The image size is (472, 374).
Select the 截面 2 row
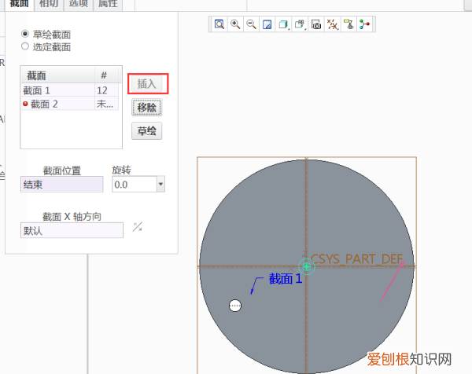(70, 104)
